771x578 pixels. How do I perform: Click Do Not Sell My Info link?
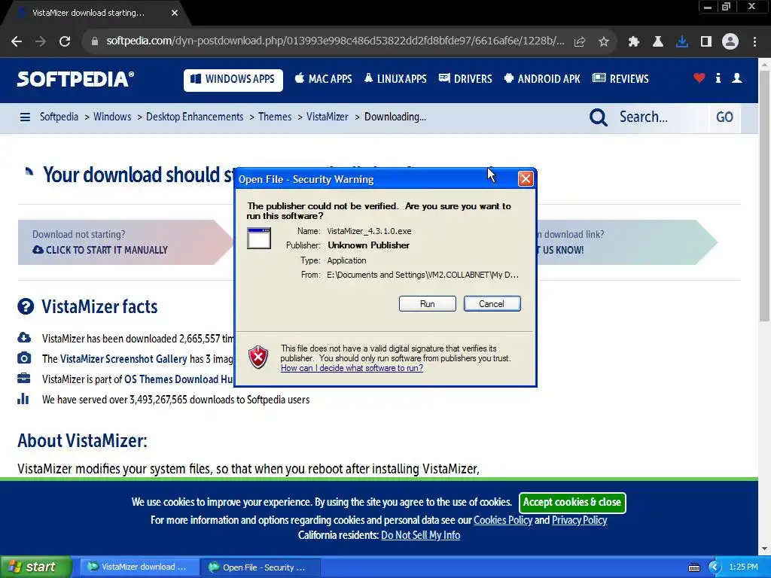pos(420,535)
